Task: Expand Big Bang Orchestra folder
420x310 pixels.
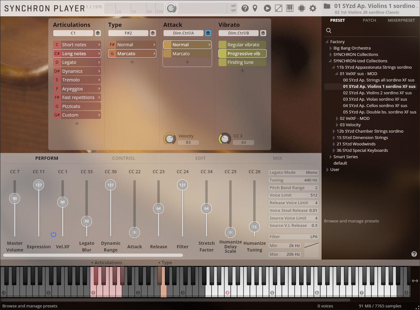Action: tap(331, 48)
